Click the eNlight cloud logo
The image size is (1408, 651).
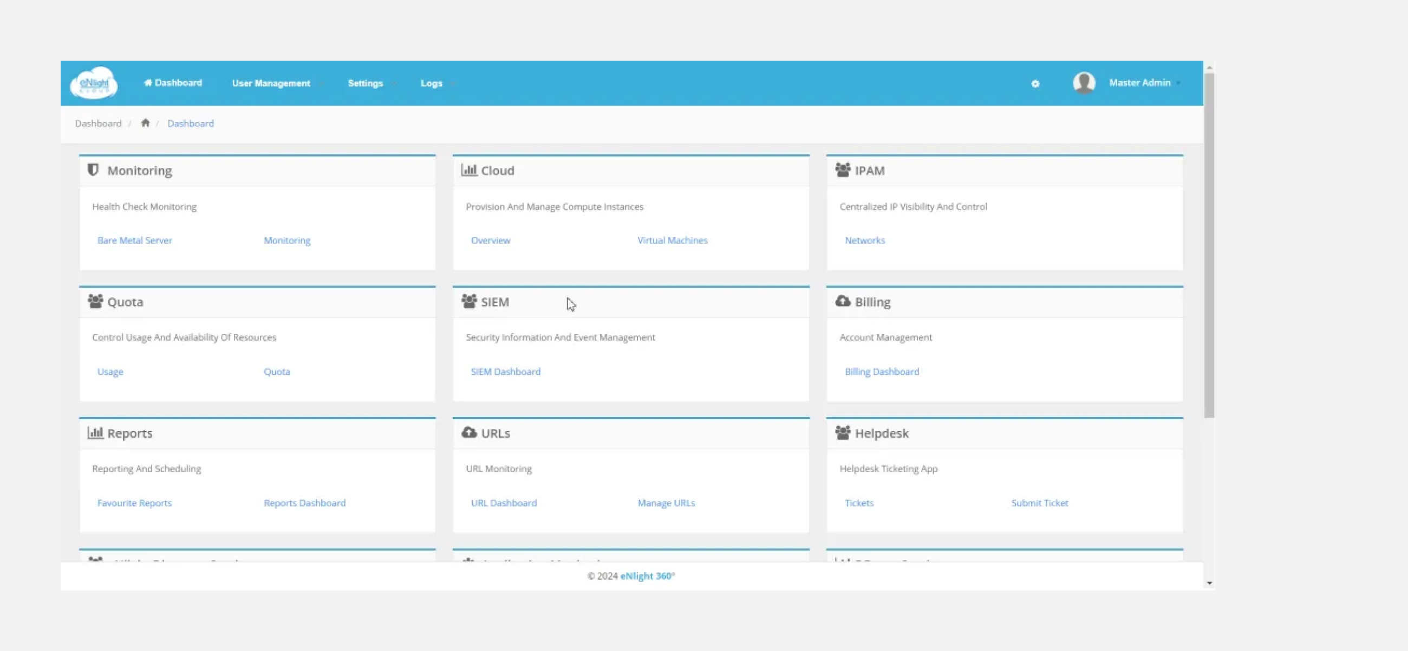tap(94, 82)
